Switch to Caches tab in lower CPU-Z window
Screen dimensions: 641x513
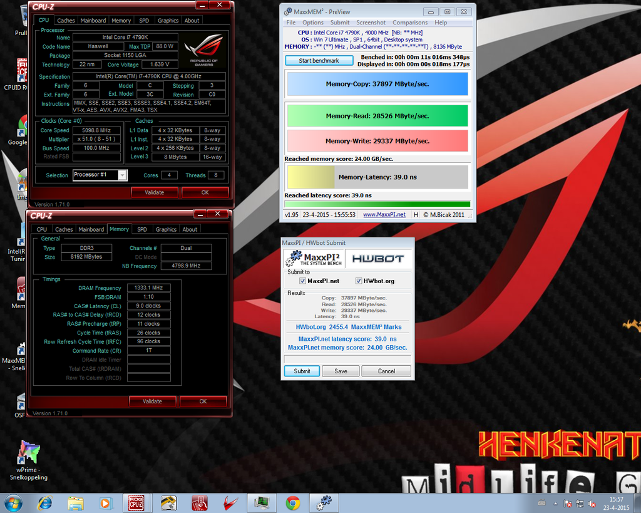[x=64, y=229]
